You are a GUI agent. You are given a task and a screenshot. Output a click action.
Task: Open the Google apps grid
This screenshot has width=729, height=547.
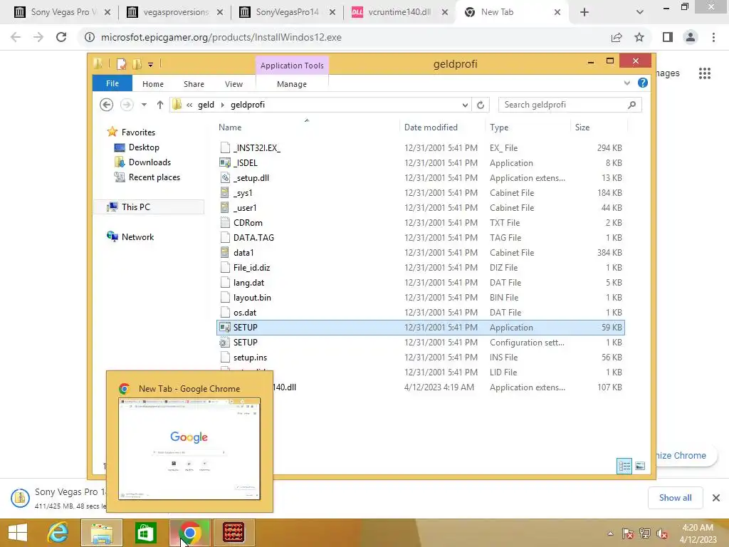[704, 73]
